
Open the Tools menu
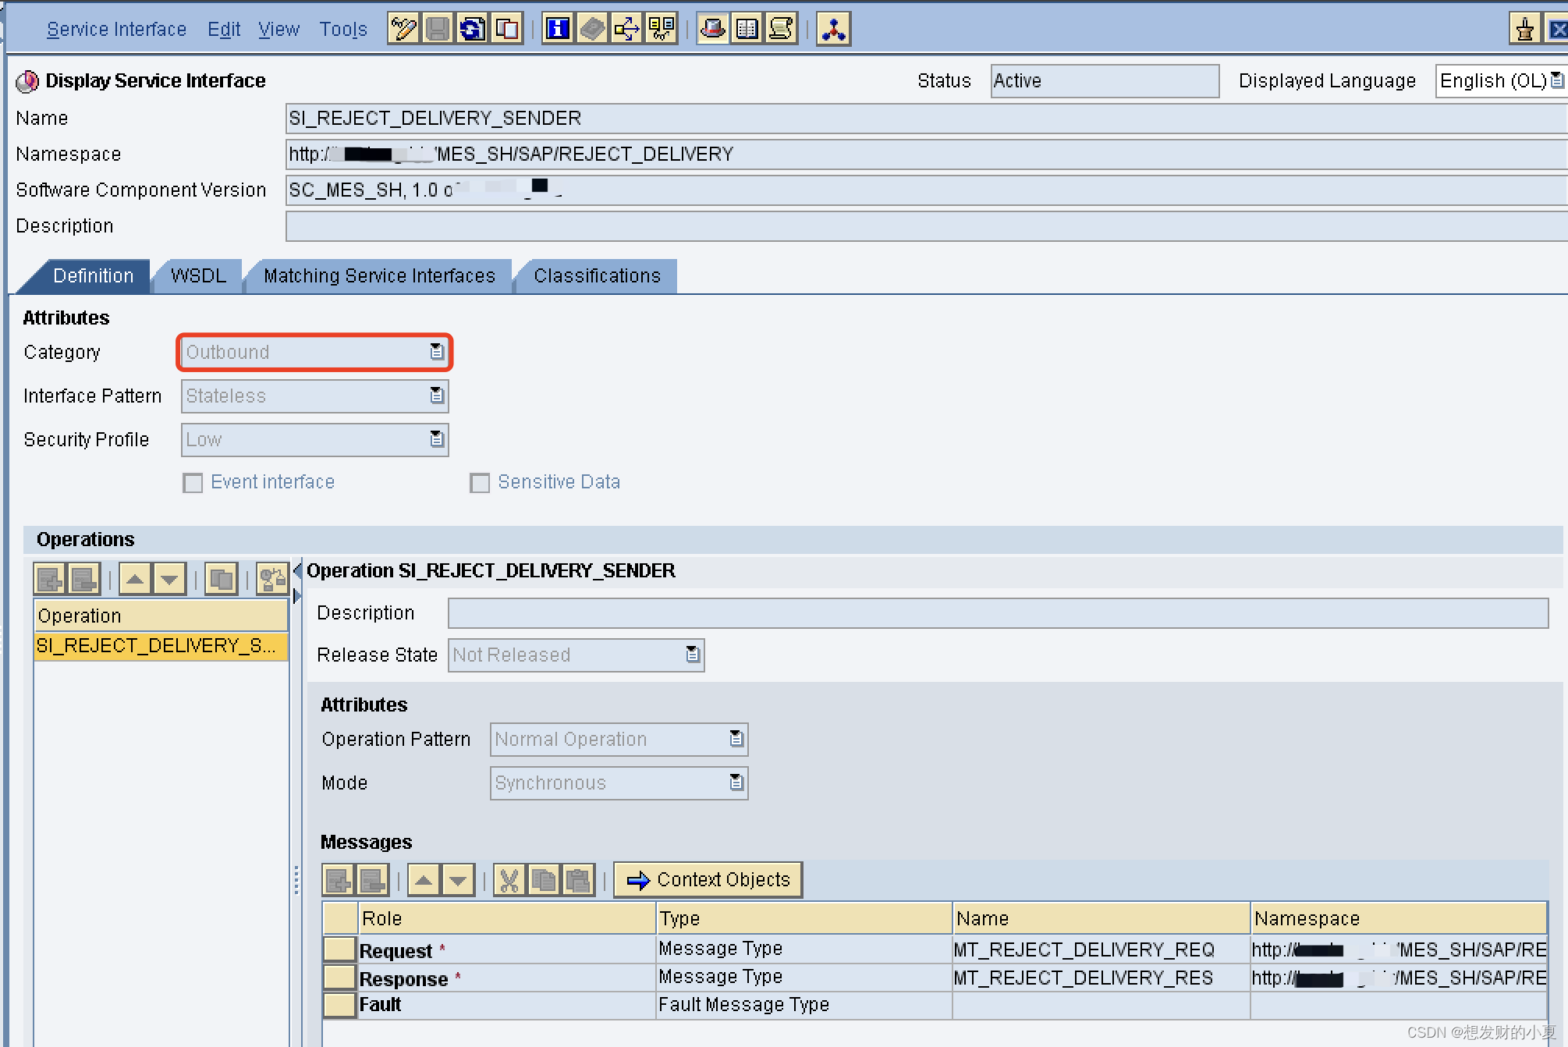click(342, 30)
